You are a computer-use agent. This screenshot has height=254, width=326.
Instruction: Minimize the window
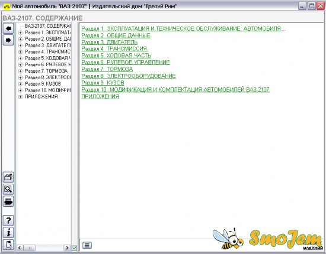302,6
